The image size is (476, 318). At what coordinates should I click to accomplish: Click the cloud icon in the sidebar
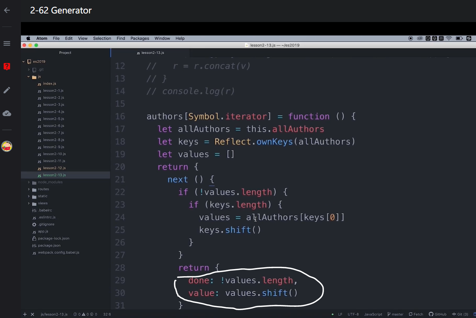point(7,113)
